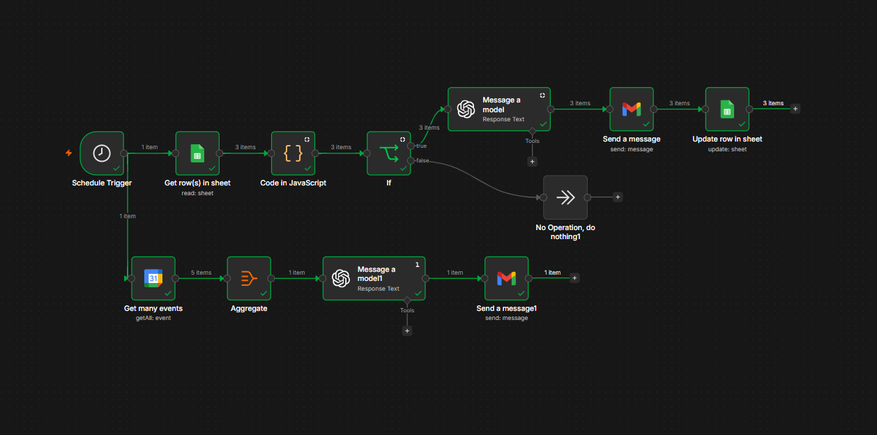Click the Aggregate node output connector
The width and height of the screenshot is (877, 435).
click(271, 278)
